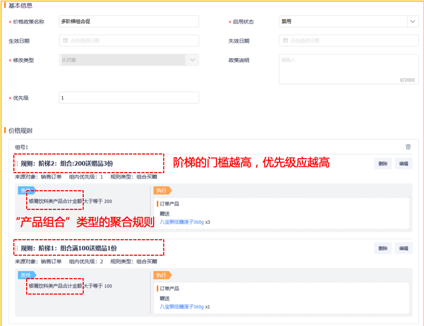Click 组内优先级: 1 text
Screen dimensions: 424x326
tap(86, 177)
